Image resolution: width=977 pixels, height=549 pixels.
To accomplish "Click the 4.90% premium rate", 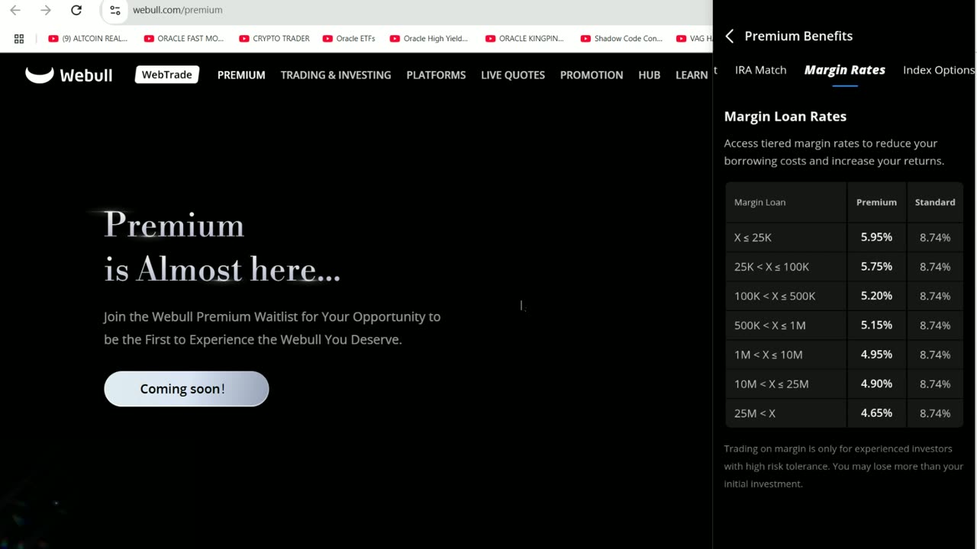I will [876, 384].
